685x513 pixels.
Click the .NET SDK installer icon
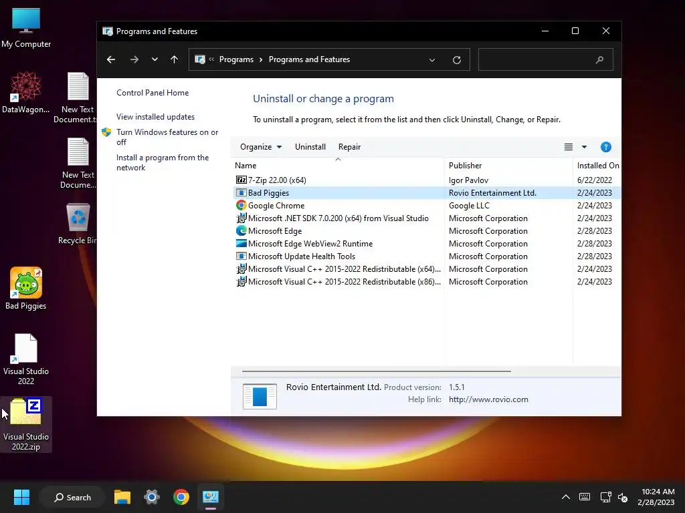[x=241, y=218]
